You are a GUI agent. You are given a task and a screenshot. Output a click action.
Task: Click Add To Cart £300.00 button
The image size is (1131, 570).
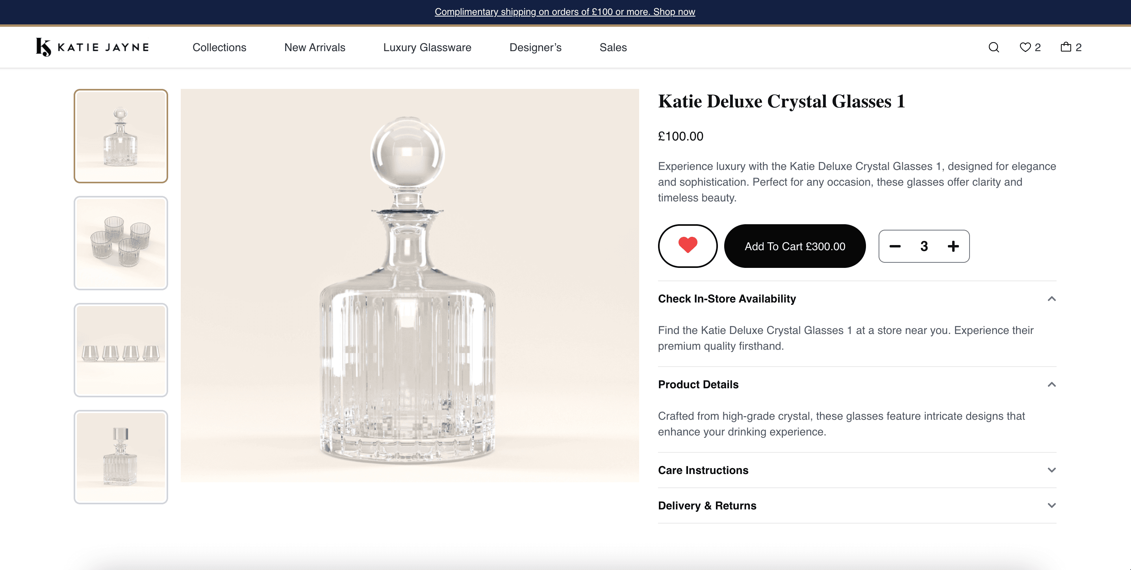(795, 246)
